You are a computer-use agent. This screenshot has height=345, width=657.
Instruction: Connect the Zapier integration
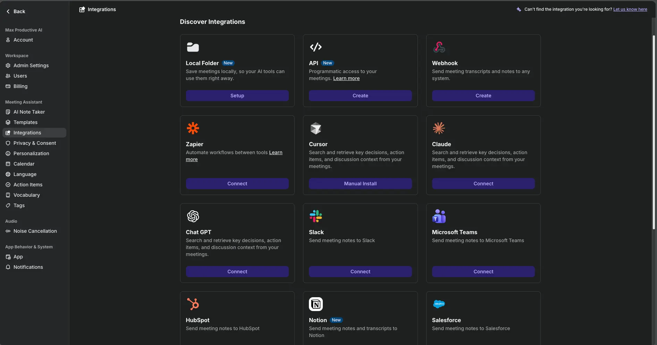point(237,184)
